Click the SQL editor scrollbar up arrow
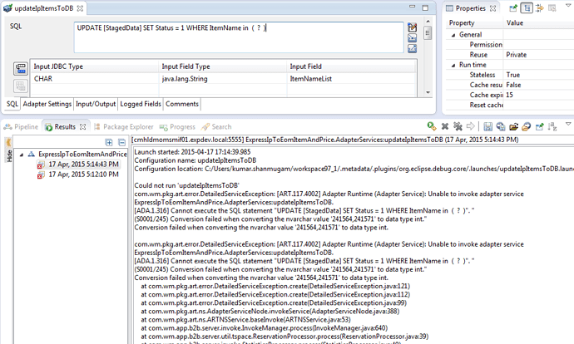This screenshot has height=344, width=574. [428, 22]
